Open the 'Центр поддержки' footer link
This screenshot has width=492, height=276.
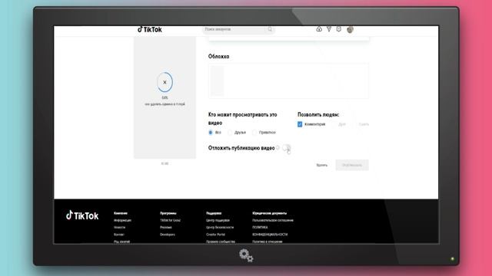tap(218, 220)
